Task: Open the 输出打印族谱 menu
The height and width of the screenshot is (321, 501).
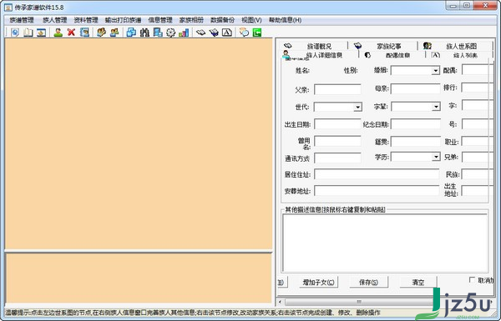Action: point(123,20)
